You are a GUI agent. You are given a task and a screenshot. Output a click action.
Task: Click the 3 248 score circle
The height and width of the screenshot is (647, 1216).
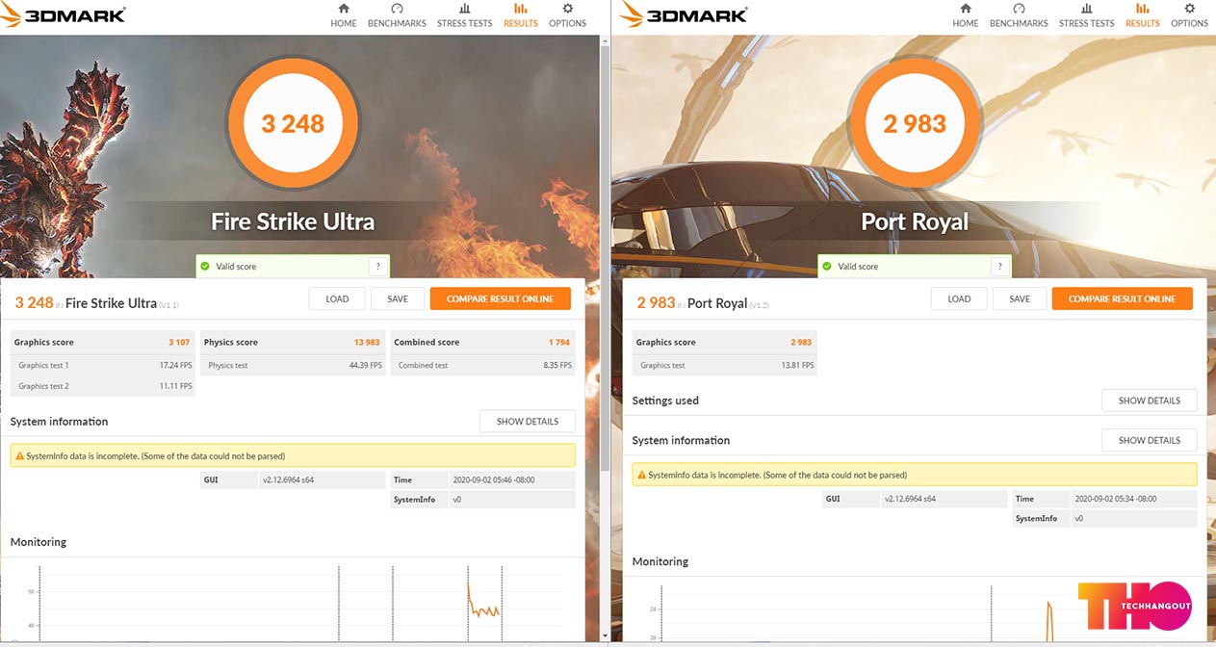tap(293, 123)
